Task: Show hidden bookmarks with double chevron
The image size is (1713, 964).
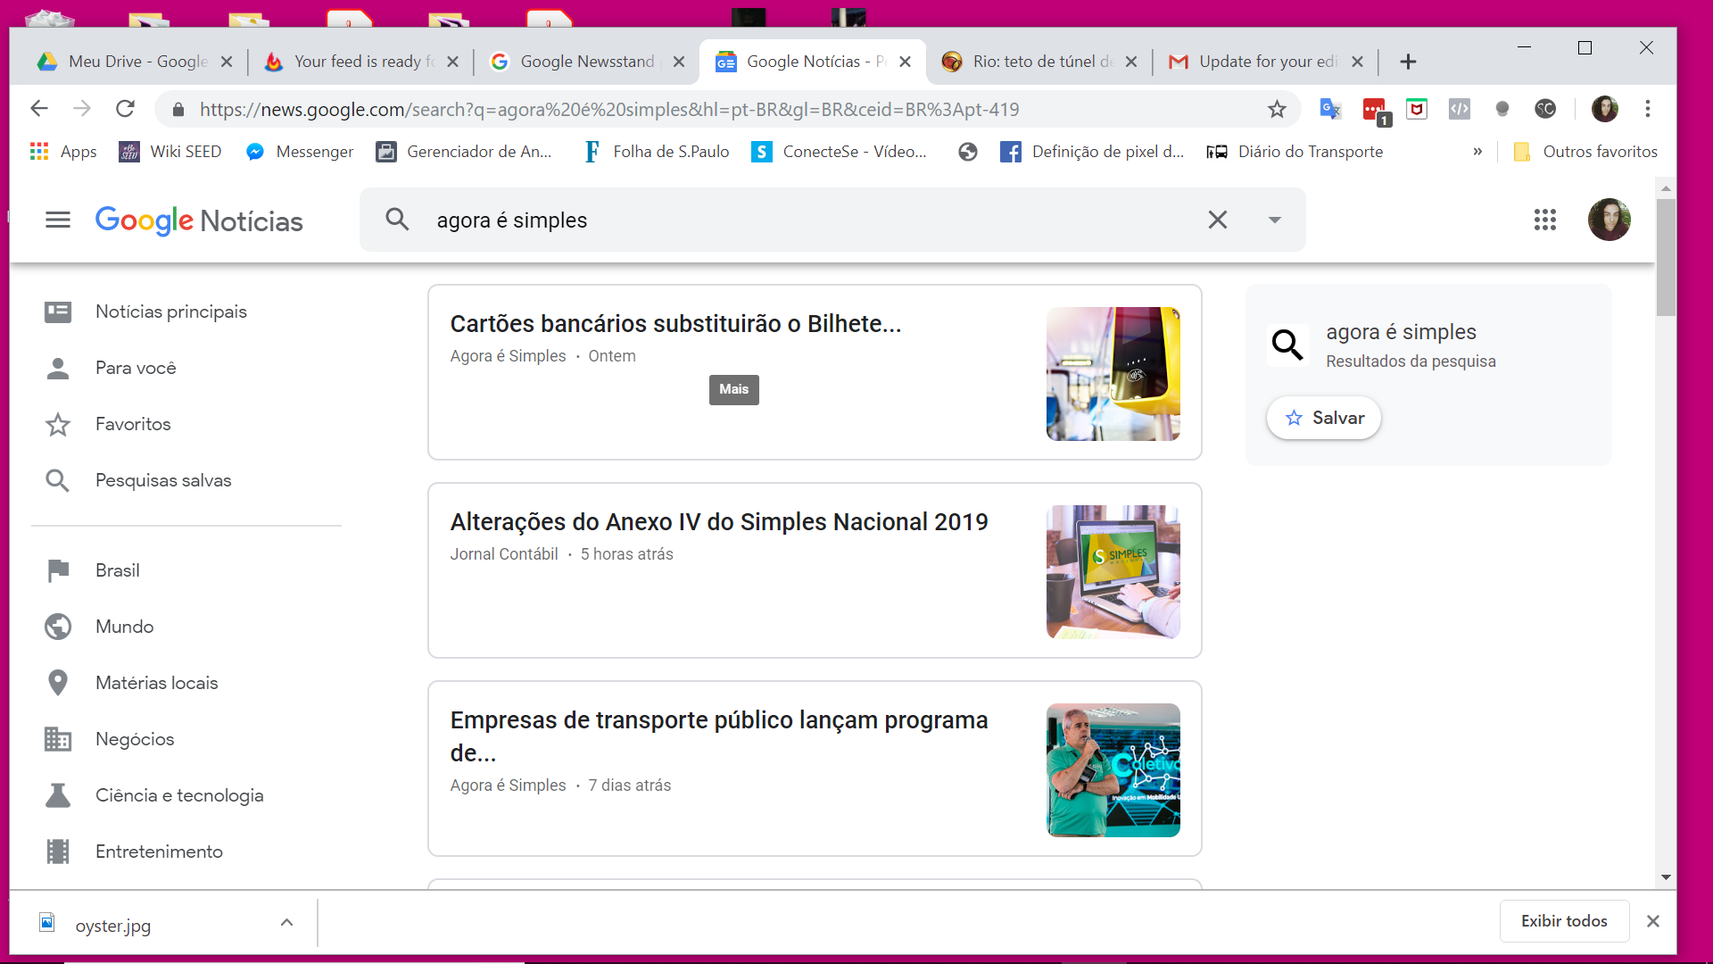Action: point(1477,152)
